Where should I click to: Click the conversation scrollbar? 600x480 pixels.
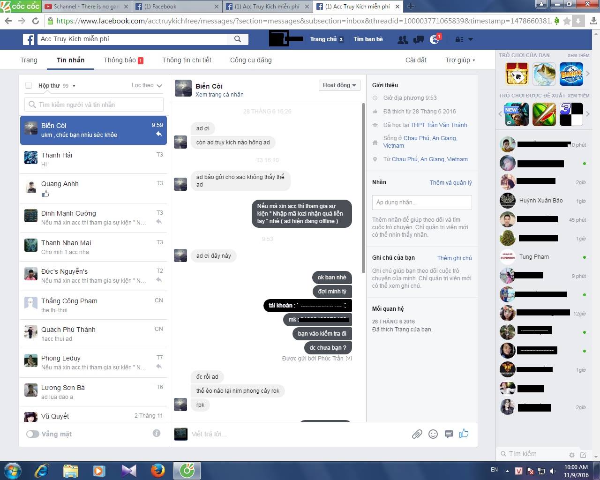[363, 187]
